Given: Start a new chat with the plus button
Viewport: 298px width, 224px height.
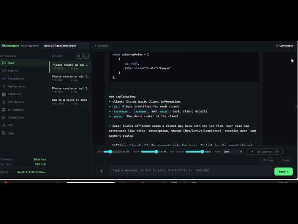Looking at the screenshot, I should click(x=86, y=56).
